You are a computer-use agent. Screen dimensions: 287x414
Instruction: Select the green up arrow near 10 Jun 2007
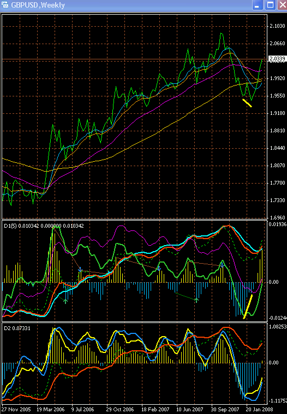(196, 300)
